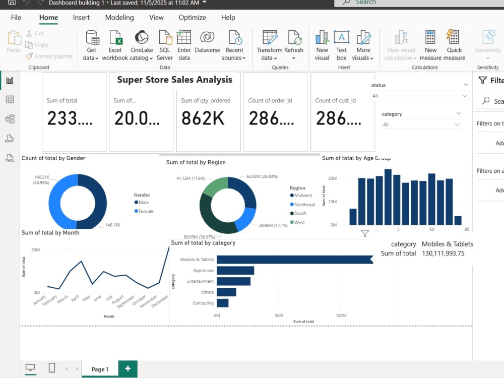Open the View ribbon tab
This screenshot has height=378, width=504.
point(156,17)
